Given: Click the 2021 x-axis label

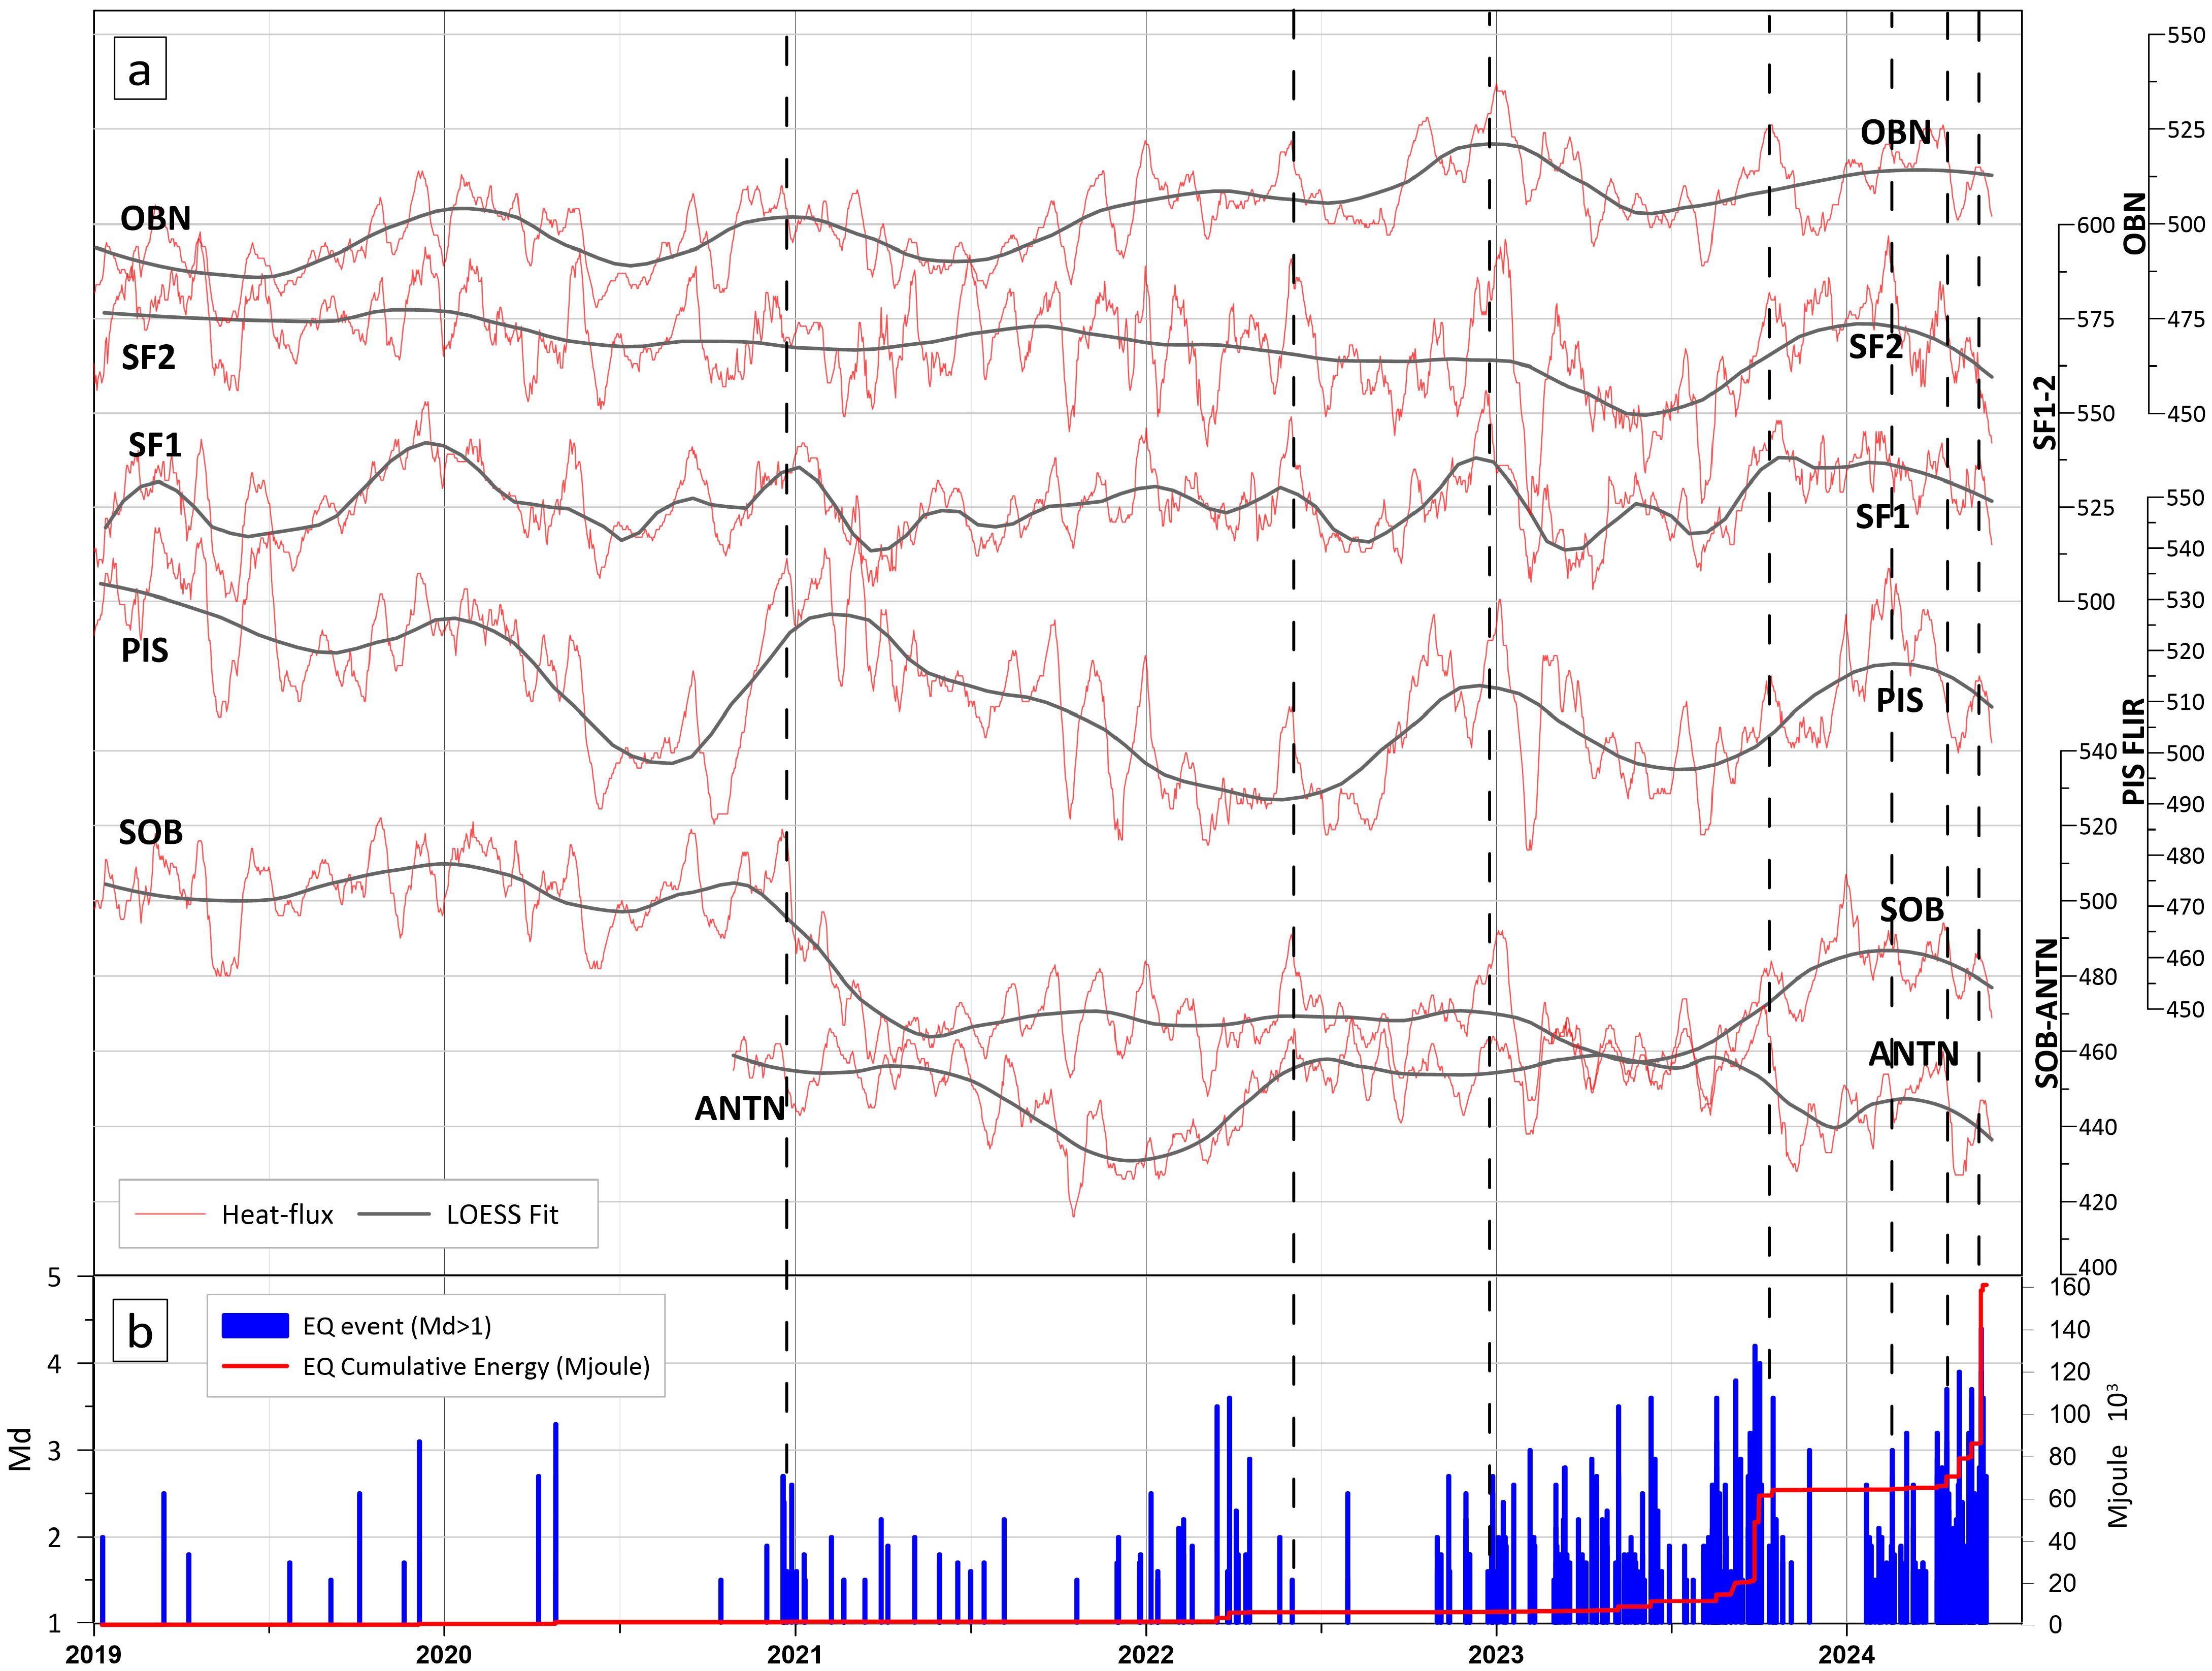Looking at the screenshot, I should click(x=794, y=1655).
